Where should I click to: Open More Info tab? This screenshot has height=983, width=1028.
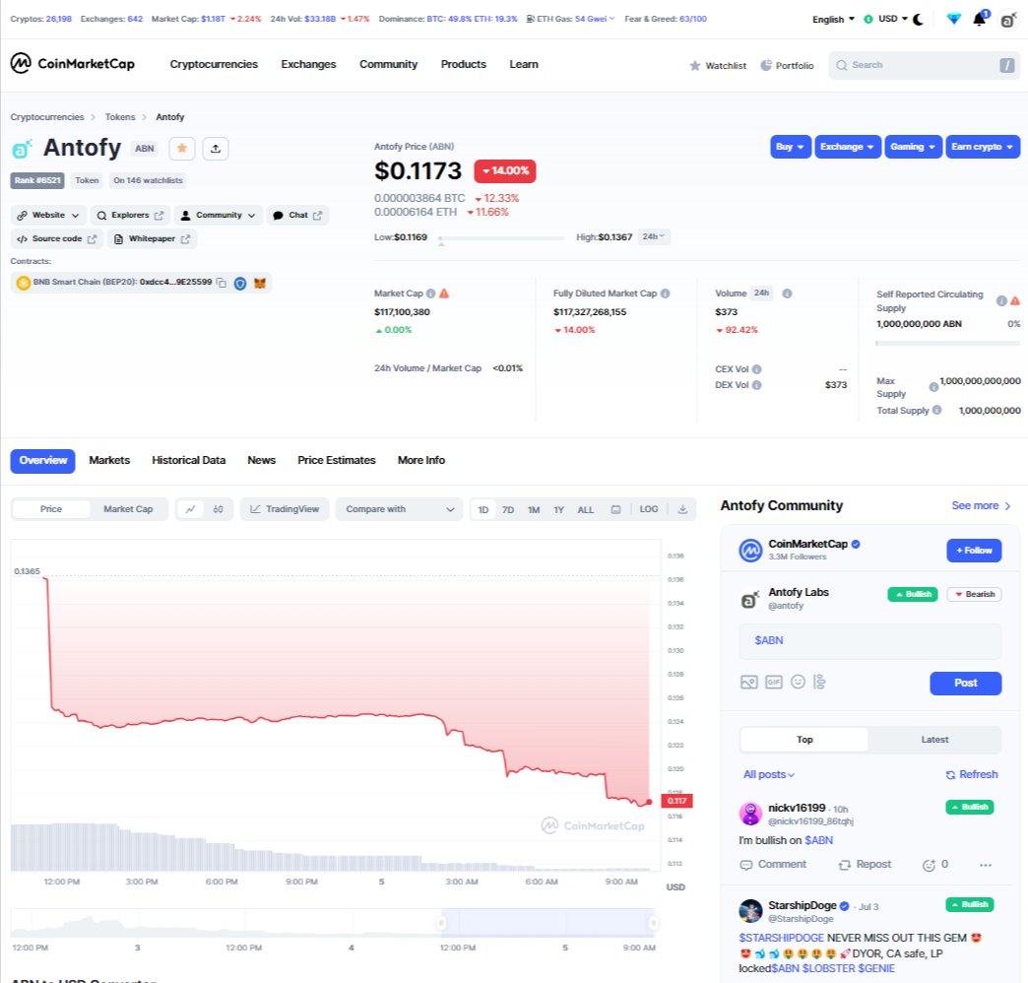tap(421, 460)
